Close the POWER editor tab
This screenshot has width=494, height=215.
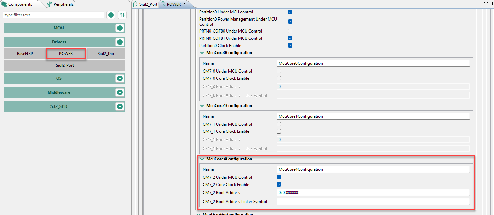(185, 4)
